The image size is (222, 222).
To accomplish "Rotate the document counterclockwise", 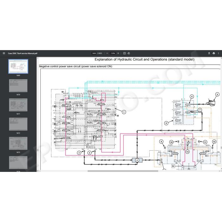I will (x=129, y=53).
